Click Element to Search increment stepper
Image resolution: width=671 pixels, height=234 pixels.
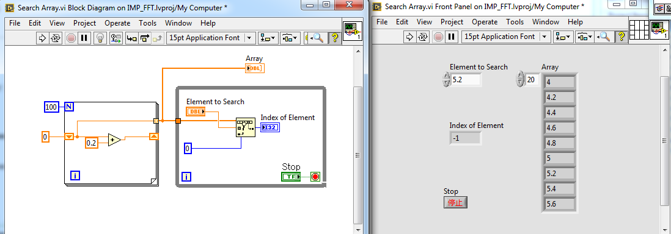click(446, 76)
